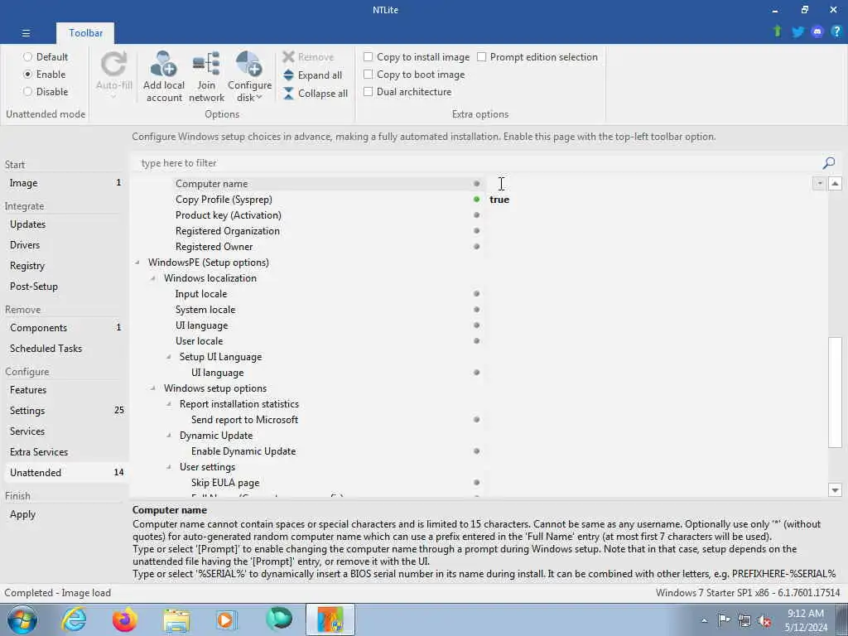Click the Computer name value field

649,183
